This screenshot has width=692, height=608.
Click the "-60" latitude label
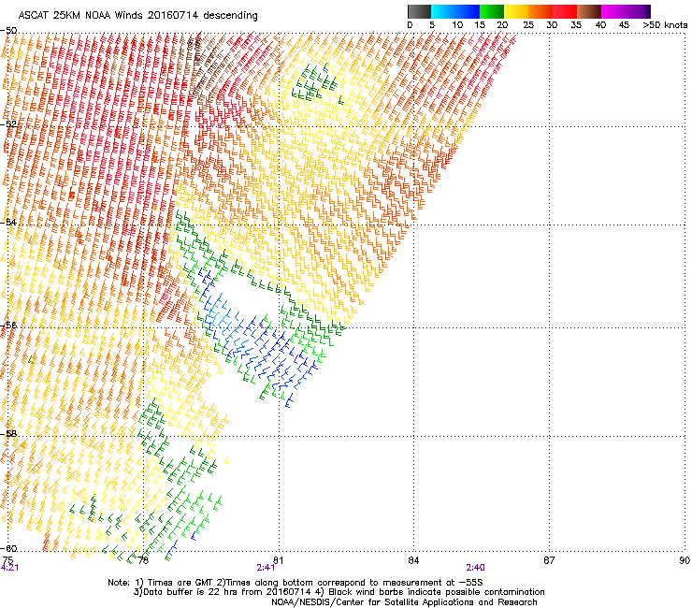8,549
